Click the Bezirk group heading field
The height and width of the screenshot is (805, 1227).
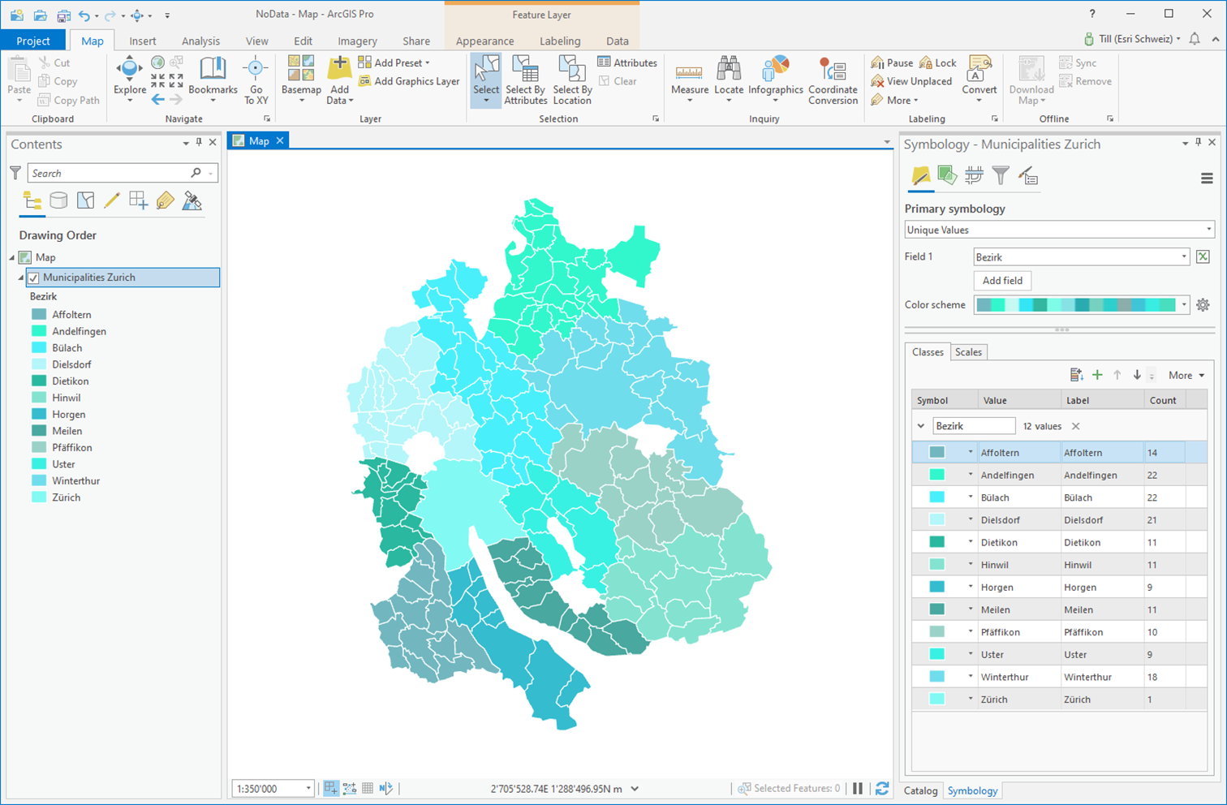click(x=974, y=426)
